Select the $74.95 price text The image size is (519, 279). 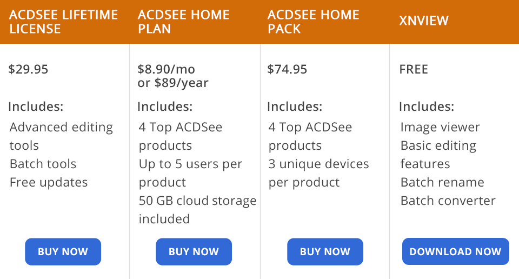point(287,69)
